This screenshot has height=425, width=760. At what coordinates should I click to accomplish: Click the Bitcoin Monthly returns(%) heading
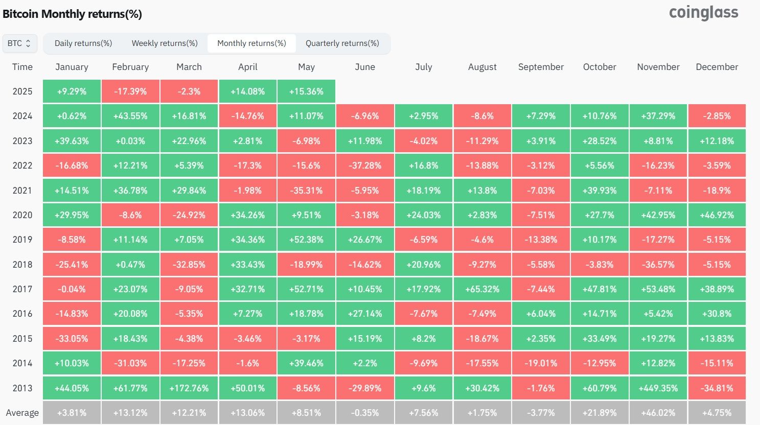click(72, 14)
